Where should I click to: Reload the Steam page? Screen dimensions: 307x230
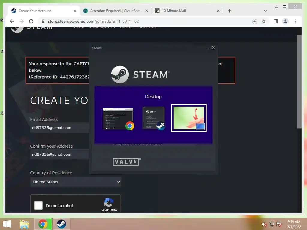31,21
